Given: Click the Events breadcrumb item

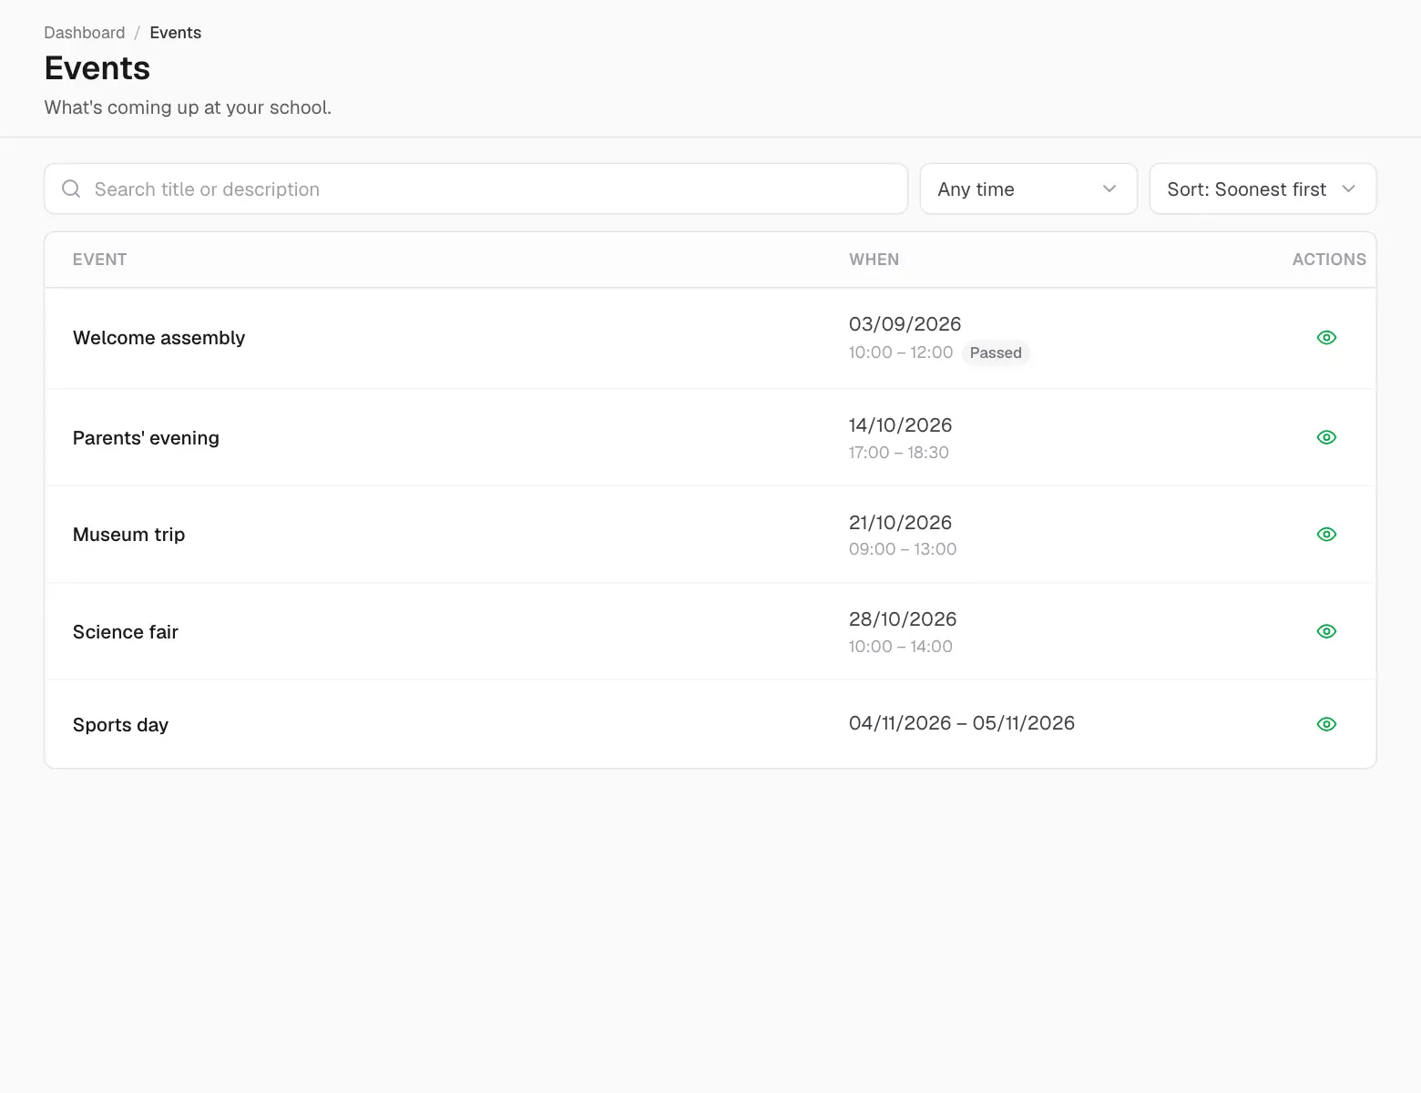Looking at the screenshot, I should click(175, 33).
